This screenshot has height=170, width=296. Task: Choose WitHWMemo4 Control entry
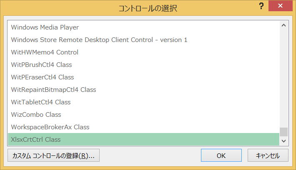tap(143, 52)
